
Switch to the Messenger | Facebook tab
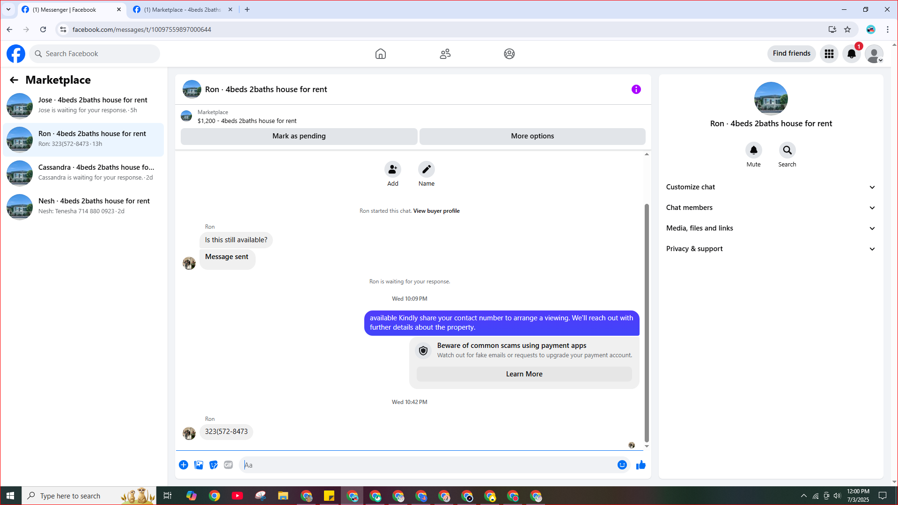(71, 9)
